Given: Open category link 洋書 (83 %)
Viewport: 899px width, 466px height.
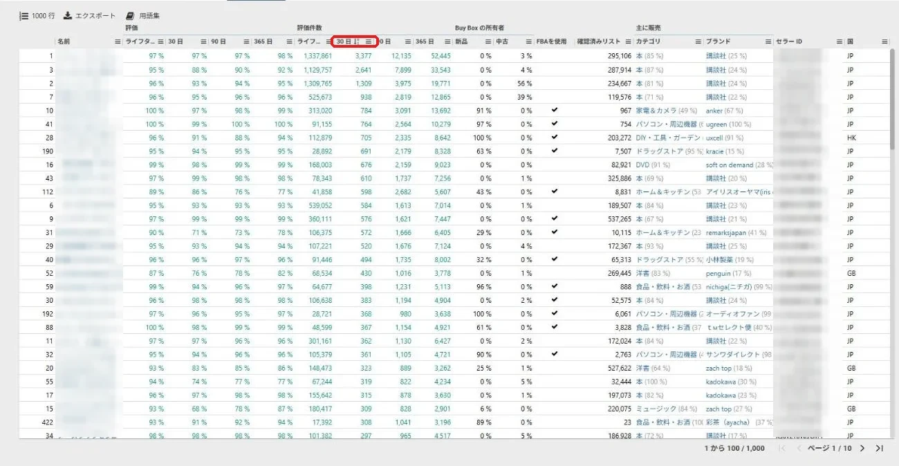Looking at the screenshot, I should 653,273.
